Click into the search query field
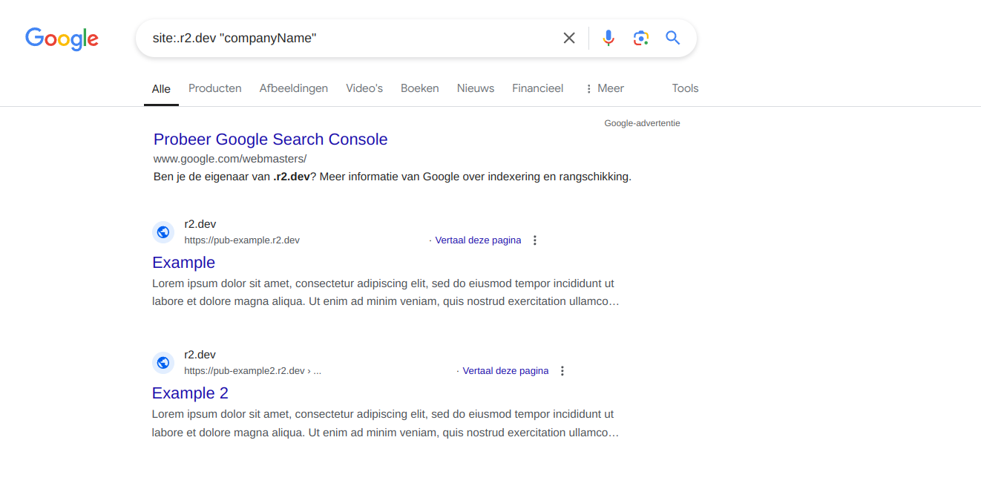The height and width of the screenshot is (489, 981). [349, 38]
